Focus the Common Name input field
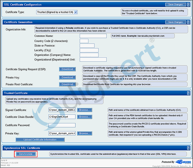This screenshot has width=193, height=168. tap(93, 36)
